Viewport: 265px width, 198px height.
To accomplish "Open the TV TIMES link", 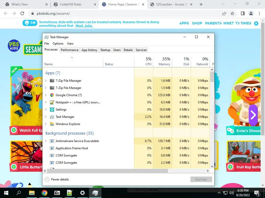I will (x=243, y=23).
